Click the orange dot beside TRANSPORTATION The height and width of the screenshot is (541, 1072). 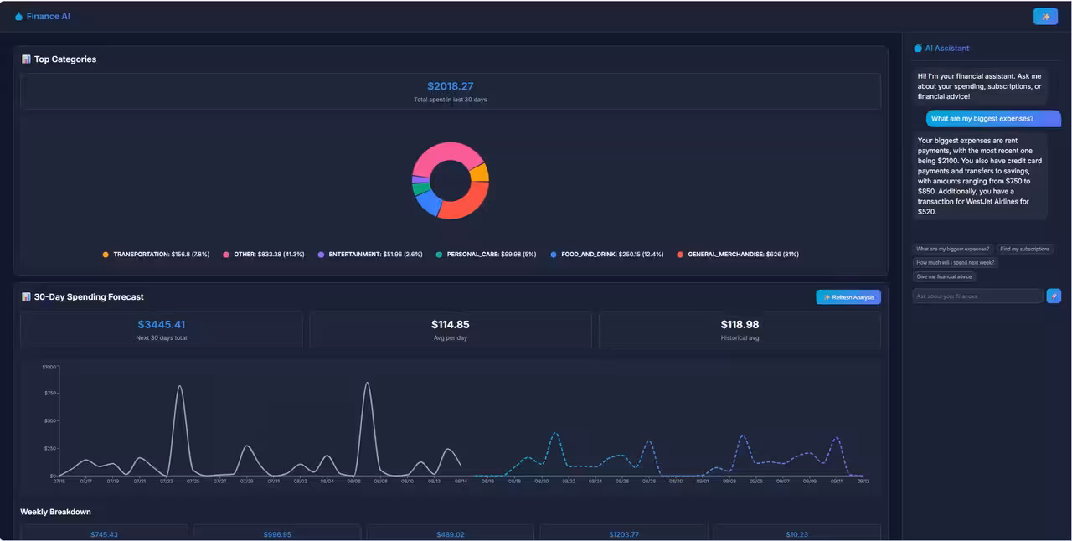[105, 254]
